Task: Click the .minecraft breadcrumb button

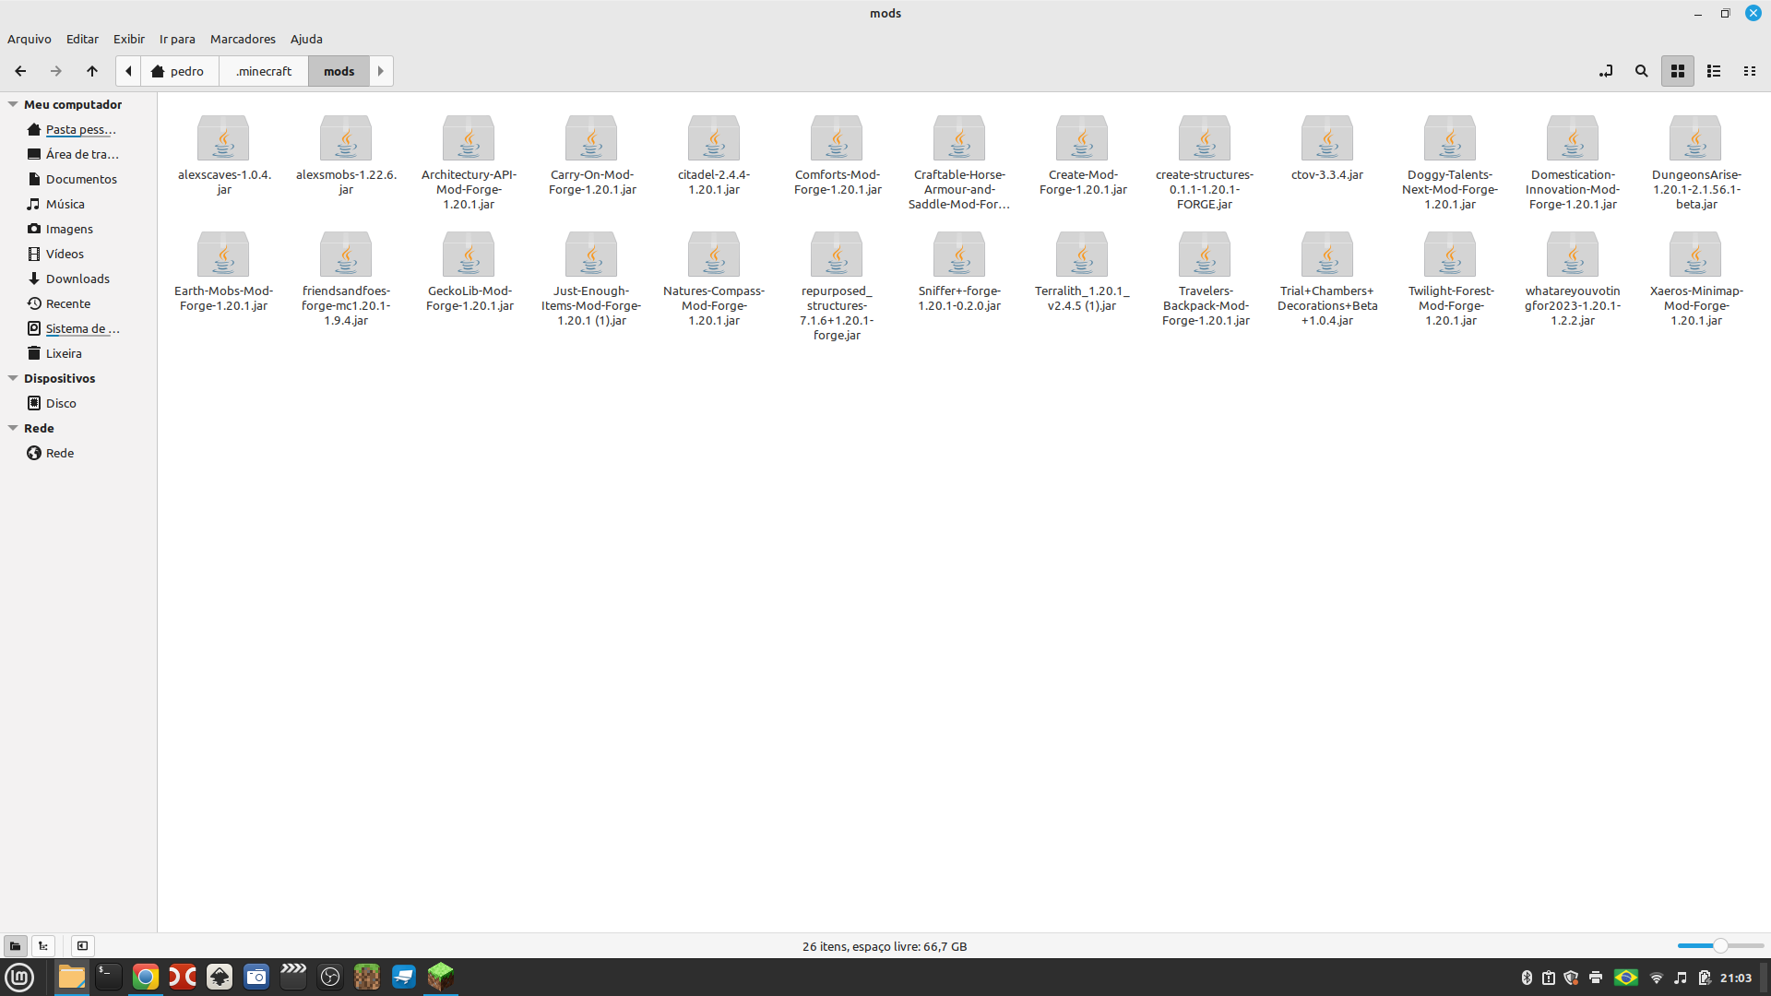Action: point(263,71)
